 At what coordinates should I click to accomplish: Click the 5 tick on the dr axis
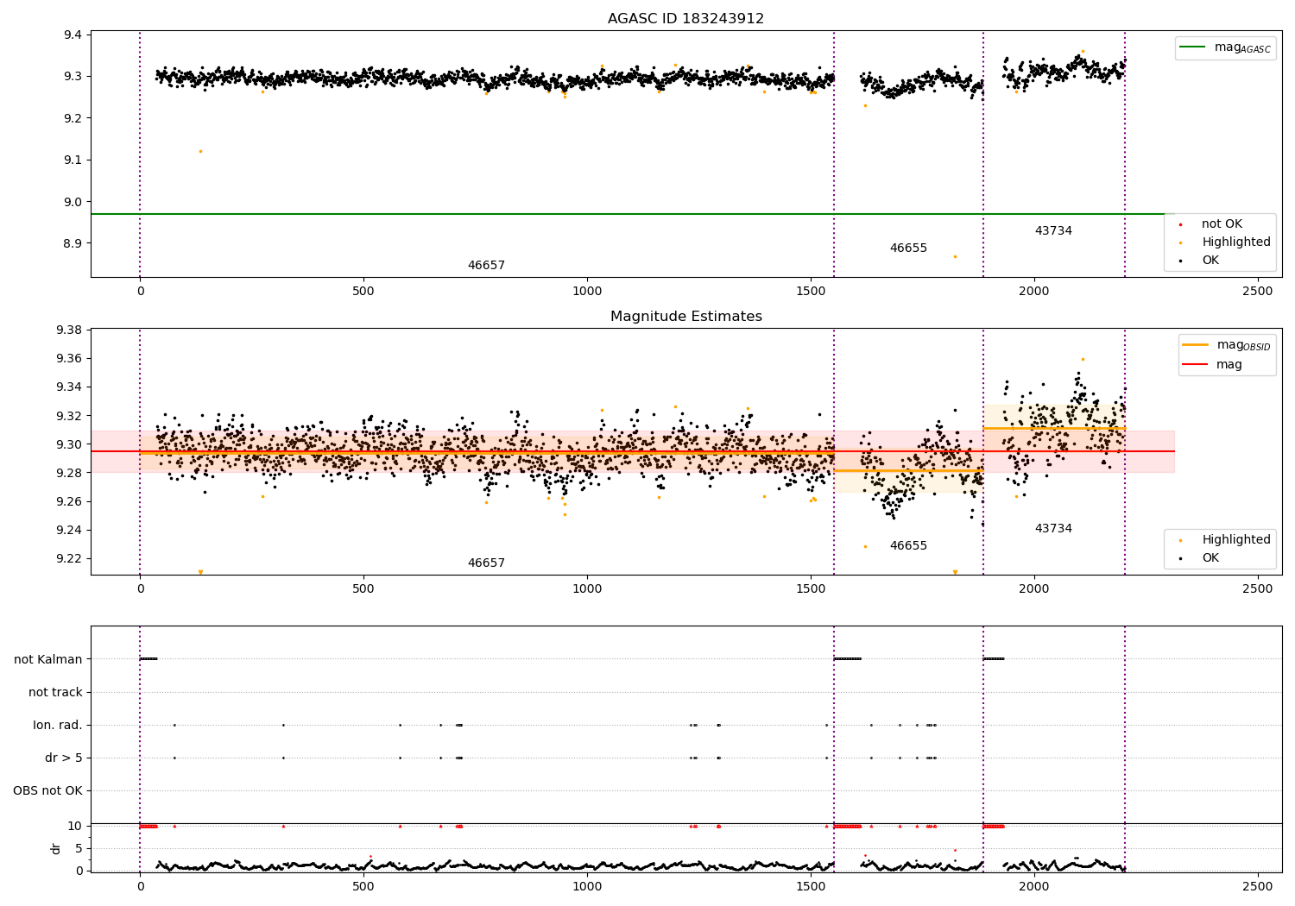(79, 849)
